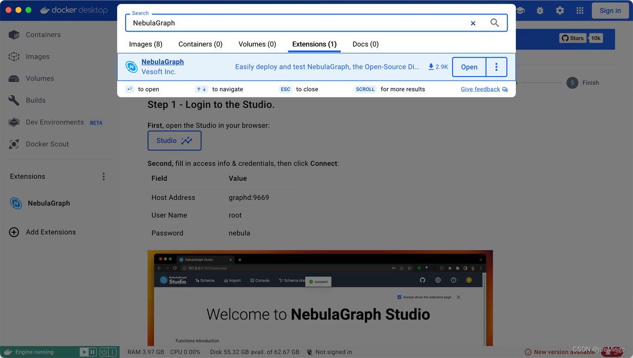Open Containers in the sidebar
Image resolution: width=633 pixels, height=358 pixels.
coord(43,35)
